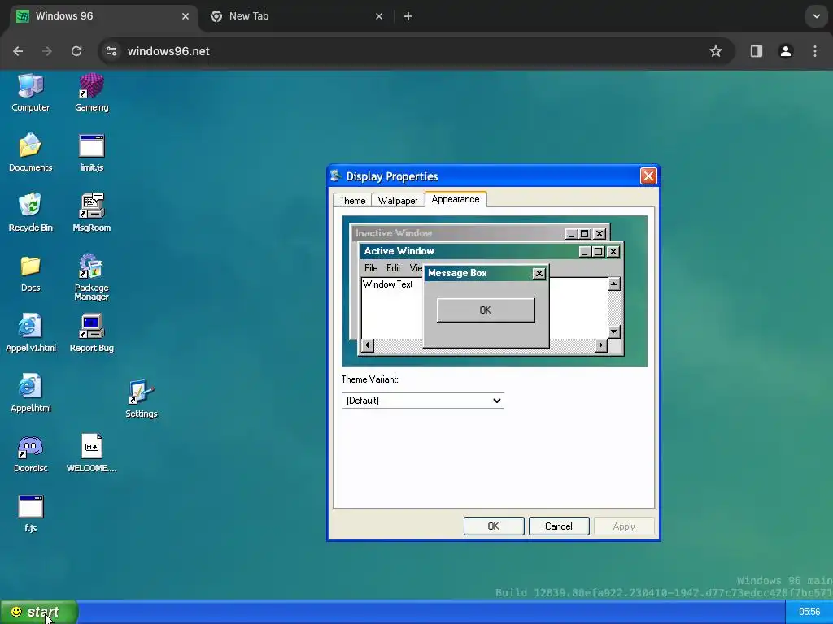Open the Report Bug shortcut

(91, 333)
